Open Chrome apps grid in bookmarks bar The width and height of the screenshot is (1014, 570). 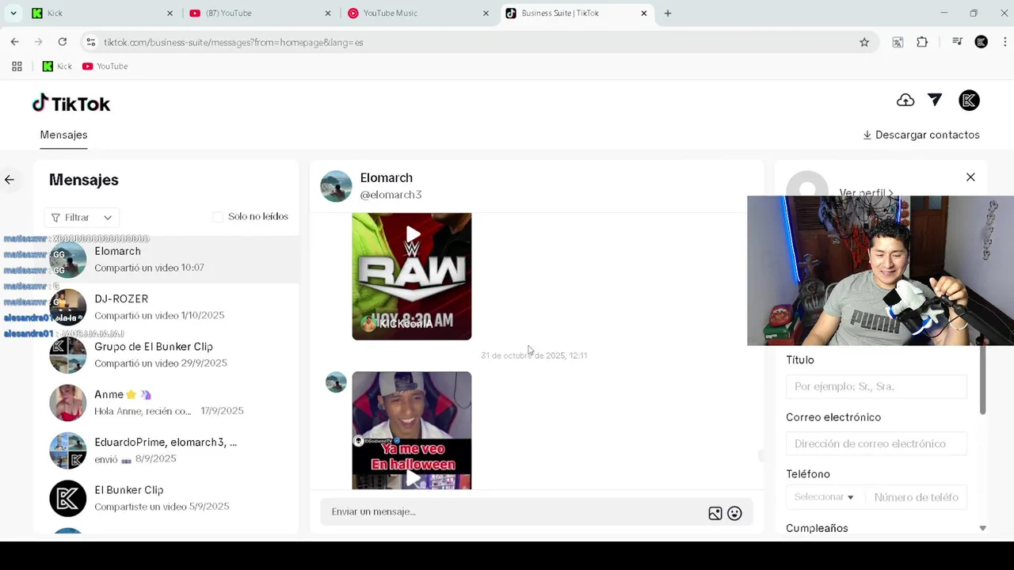(17, 66)
